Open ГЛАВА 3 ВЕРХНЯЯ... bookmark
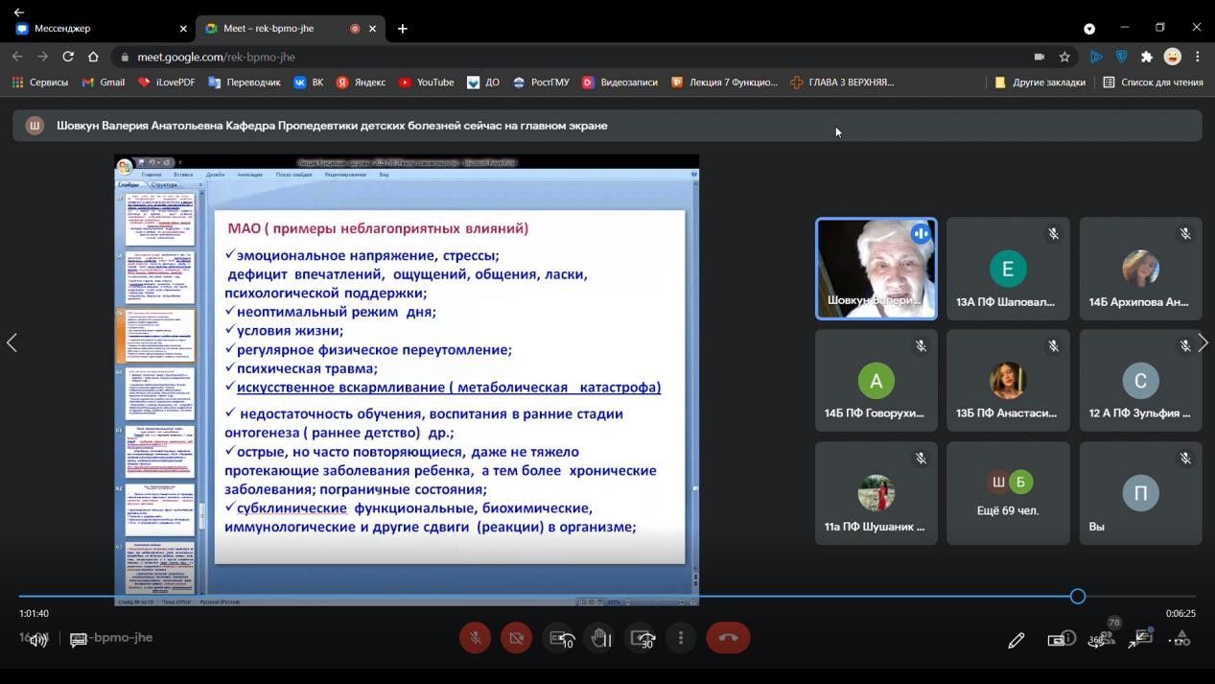This screenshot has width=1215, height=684. point(842,83)
